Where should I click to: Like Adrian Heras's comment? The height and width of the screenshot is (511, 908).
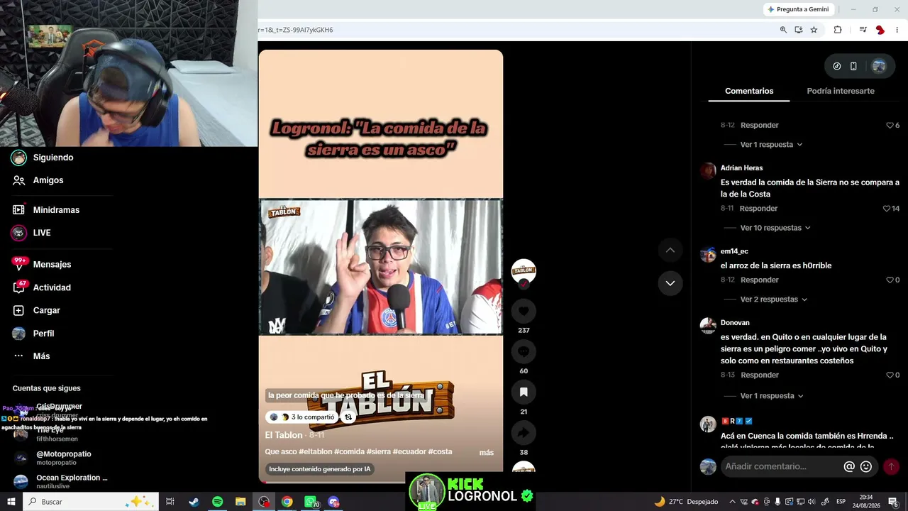click(x=887, y=209)
